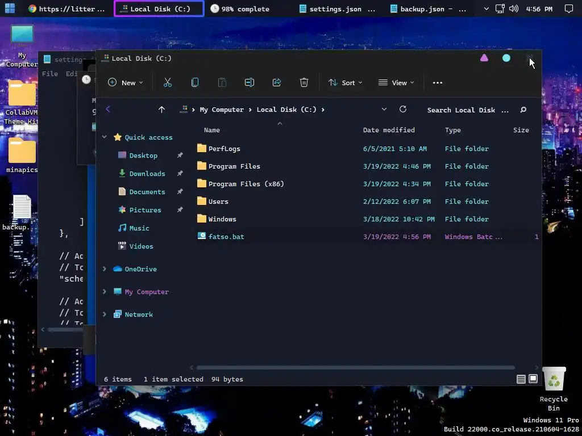This screenshot has width=582, height=436.
Task: Switch to settings.json taskbar window
Action: 337,9
